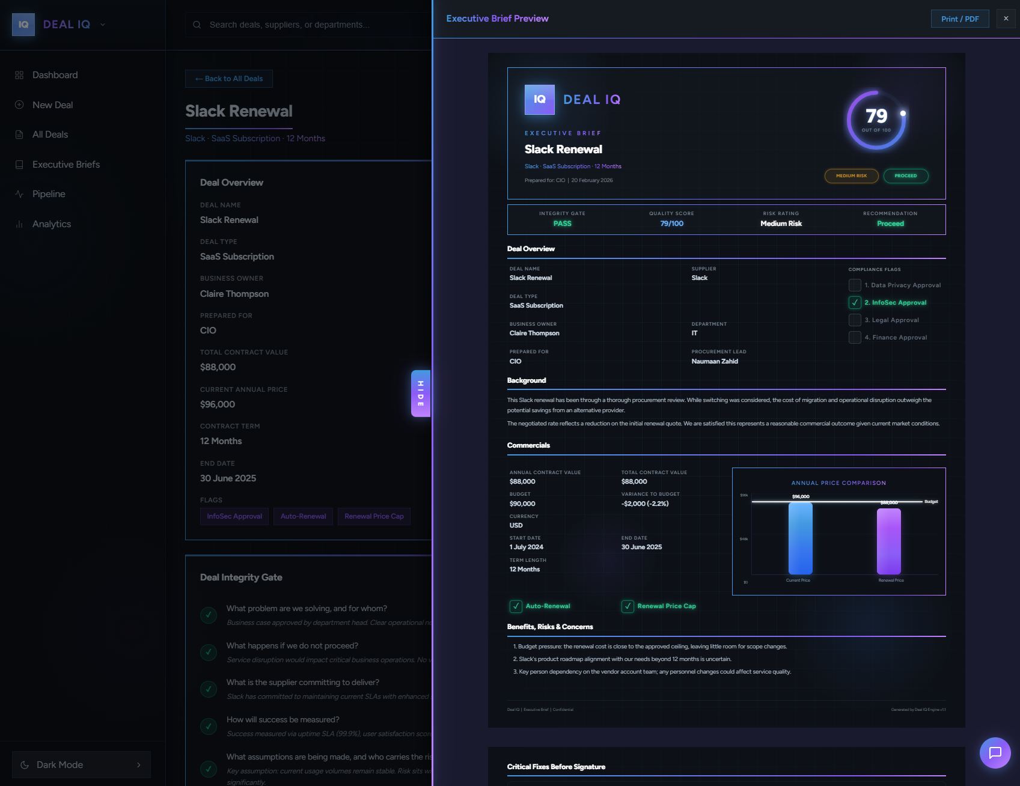The width and height of the screenshot is (1020, 786).
Task: Open the Deal IQ workspace dropdown chevron
Action: (x=103, y=25)
